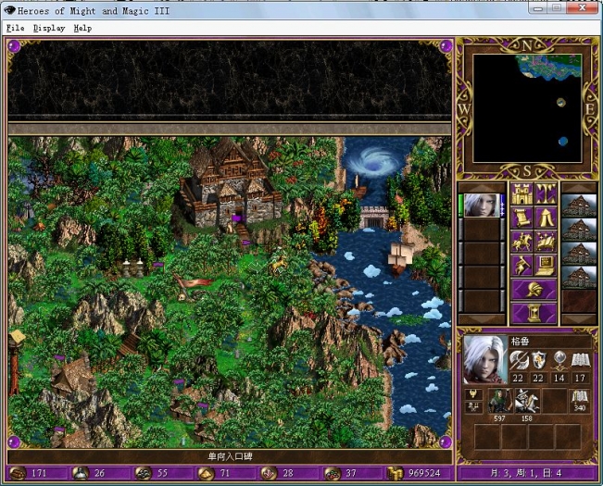Click the hero's blue mana bar
The width and height of the screenshot is (603, 486).
click(503, 206)
